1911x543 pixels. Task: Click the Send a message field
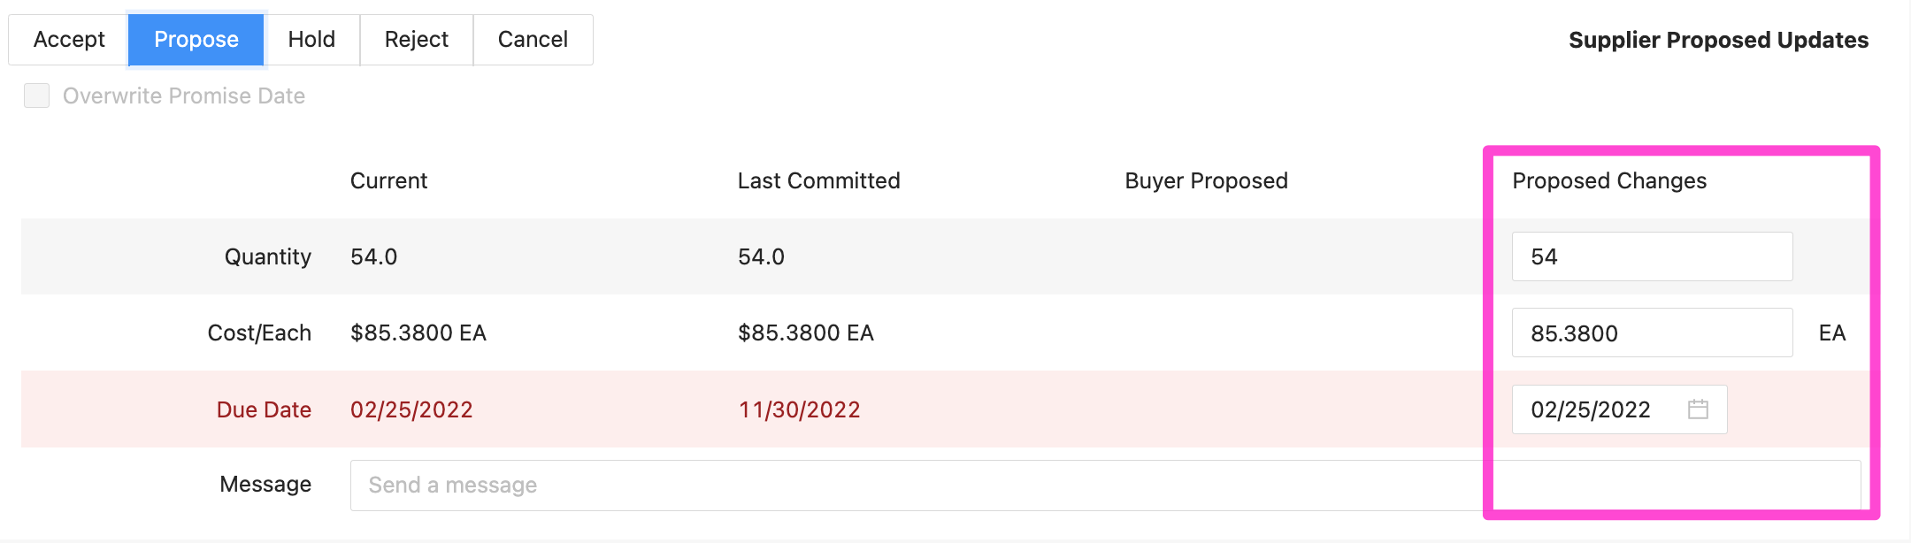point(1105,486)
